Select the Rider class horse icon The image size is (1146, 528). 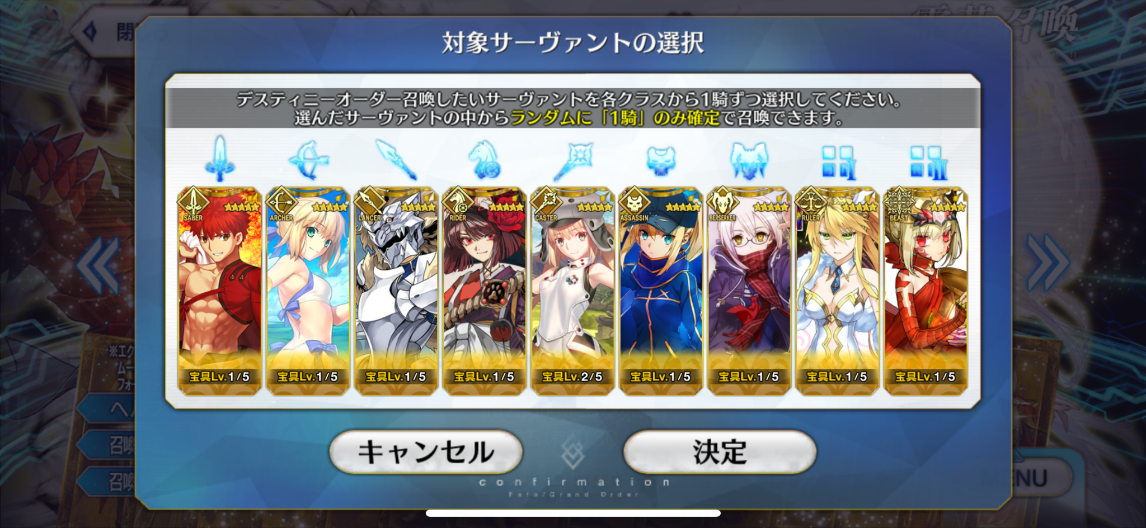tap(484, 160)
